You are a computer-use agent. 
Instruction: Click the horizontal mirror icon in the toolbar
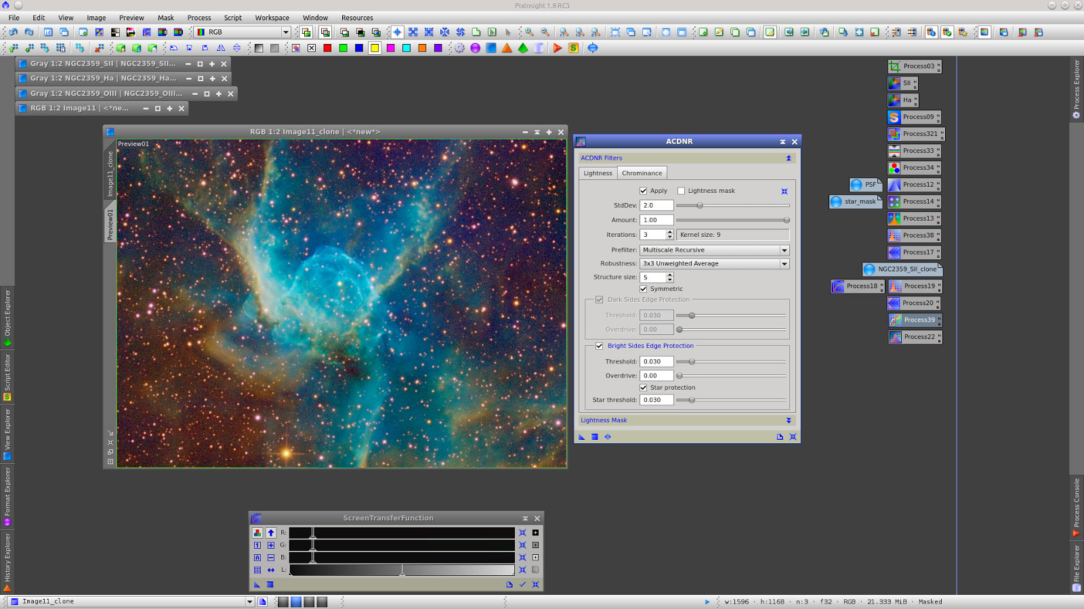[221, 48]
